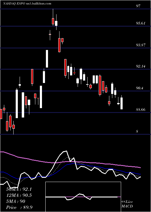151x212 pixels.
Task: Select the 12MA : 90.5 readout
Action: coord(19,195)
